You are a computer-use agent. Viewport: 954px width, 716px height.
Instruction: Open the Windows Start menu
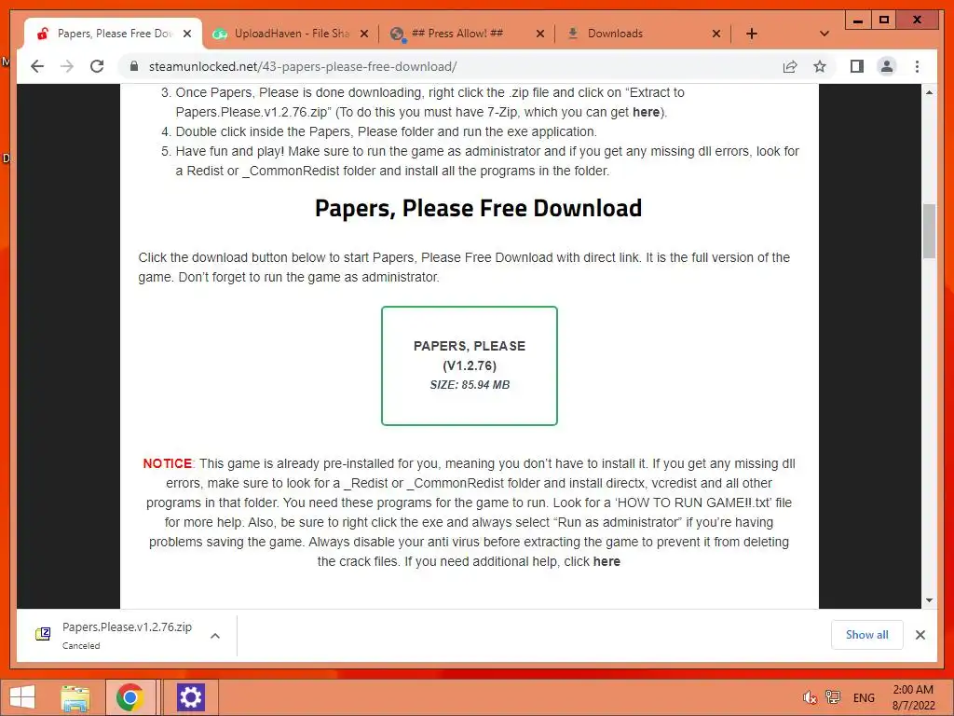pos(22,697)
